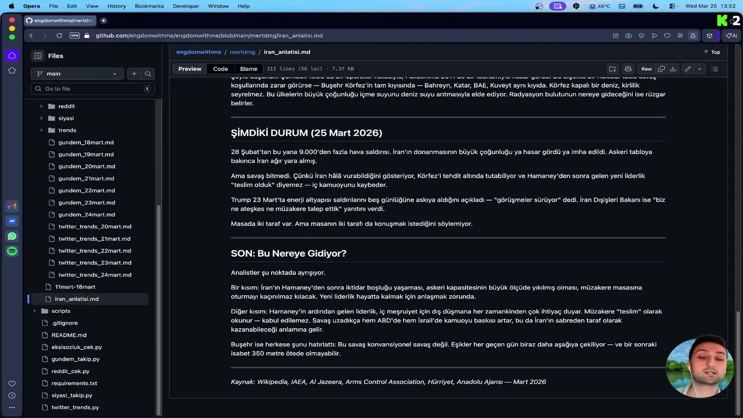This screenshot has height=418, width=743.
Task: Switch to Preview tab
Action: [190, 69]
